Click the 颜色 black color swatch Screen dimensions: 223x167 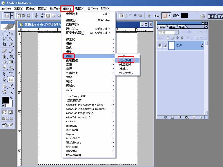point(185,16)
